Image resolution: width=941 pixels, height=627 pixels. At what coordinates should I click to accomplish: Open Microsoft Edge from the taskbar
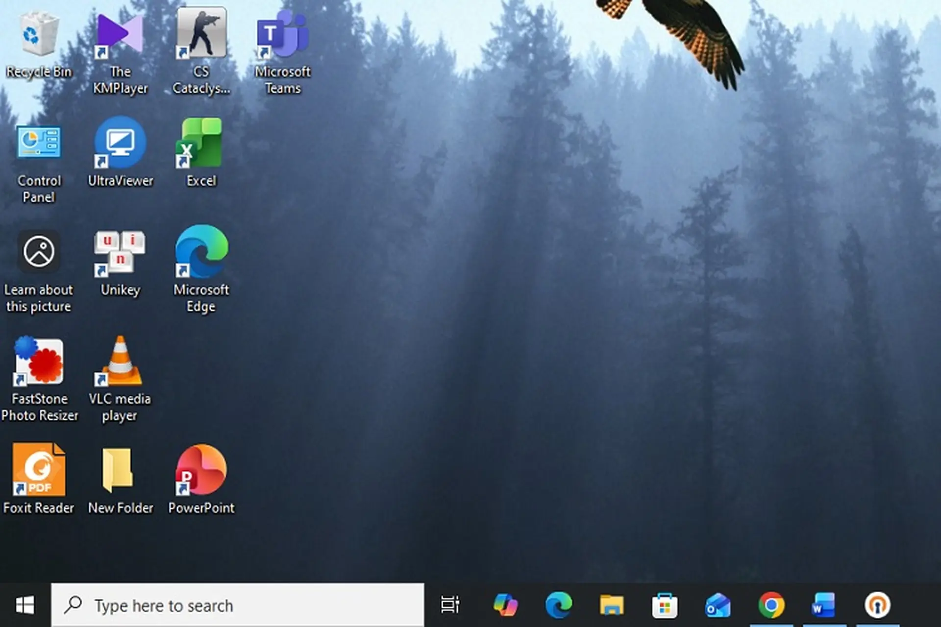click(558, 605)
